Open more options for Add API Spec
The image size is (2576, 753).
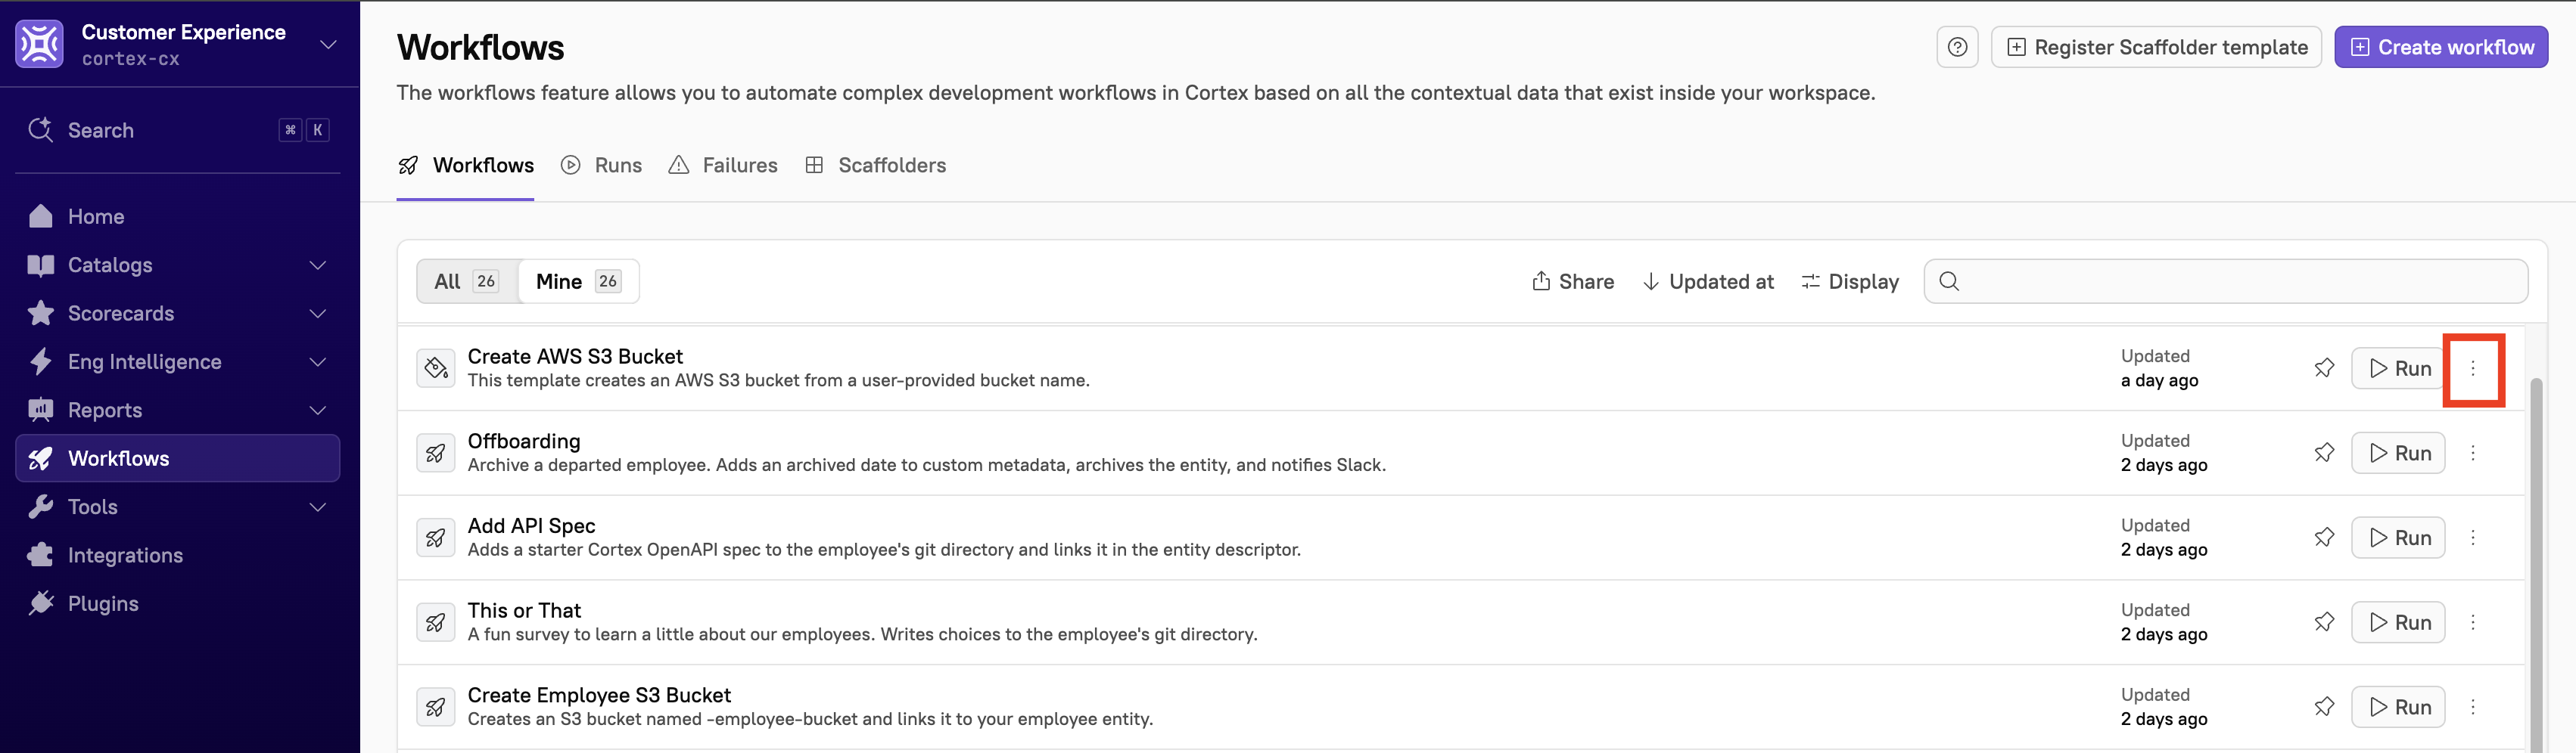[2473, 538]
